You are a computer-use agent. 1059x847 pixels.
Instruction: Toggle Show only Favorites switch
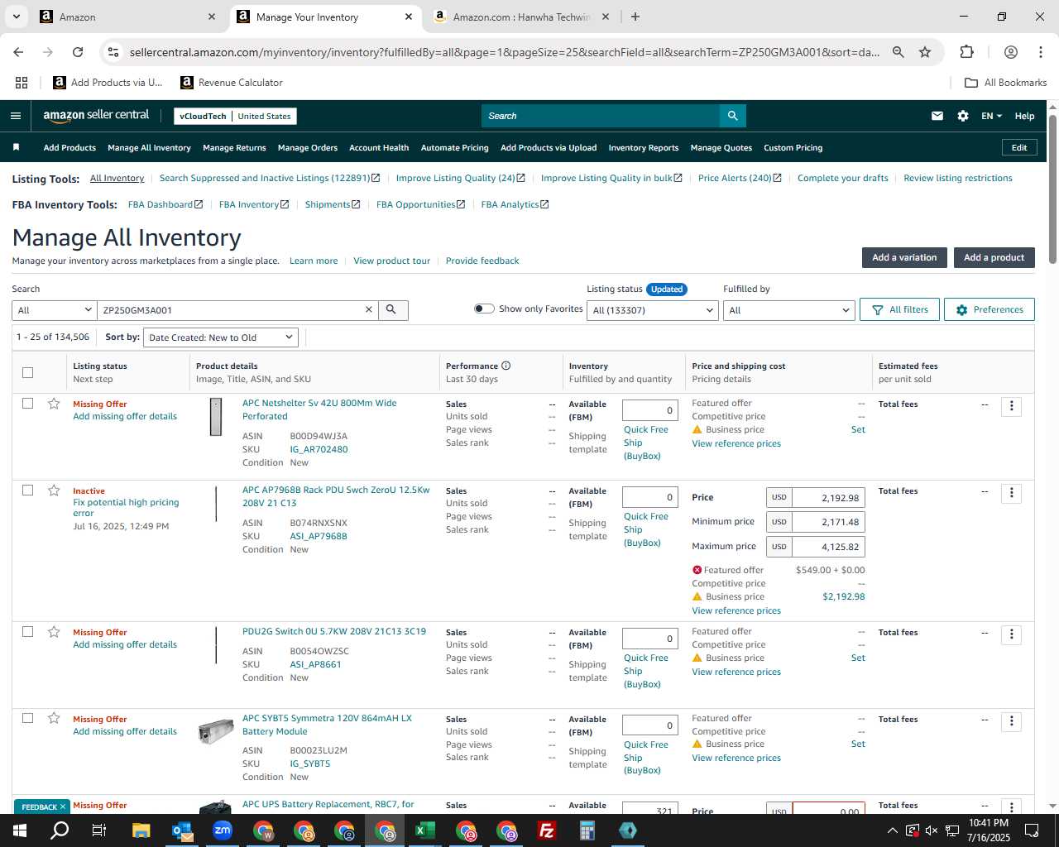coord(484,309)
